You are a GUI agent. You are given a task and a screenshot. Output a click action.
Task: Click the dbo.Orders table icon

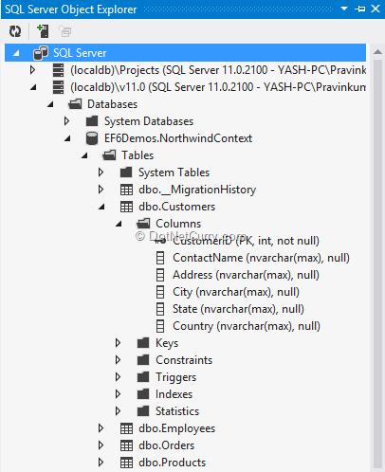pyautogui.click(x=126, y=445)
